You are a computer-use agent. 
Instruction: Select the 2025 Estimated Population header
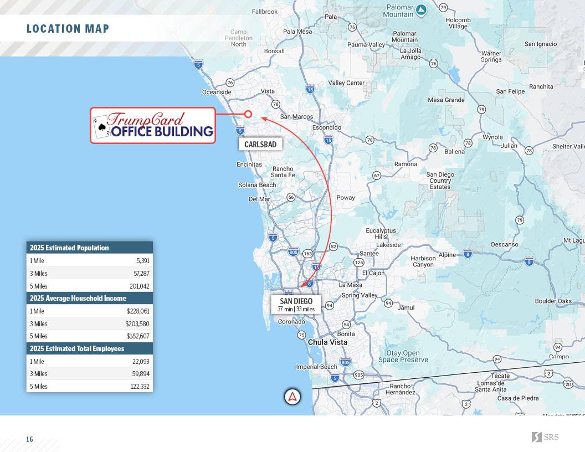[90, 248]
